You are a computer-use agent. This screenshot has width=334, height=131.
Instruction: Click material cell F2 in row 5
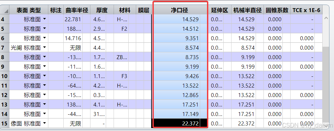121,29
